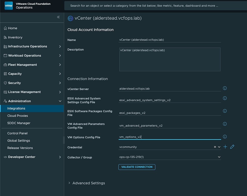Collapse the Administration menu section

pos(60,101)
